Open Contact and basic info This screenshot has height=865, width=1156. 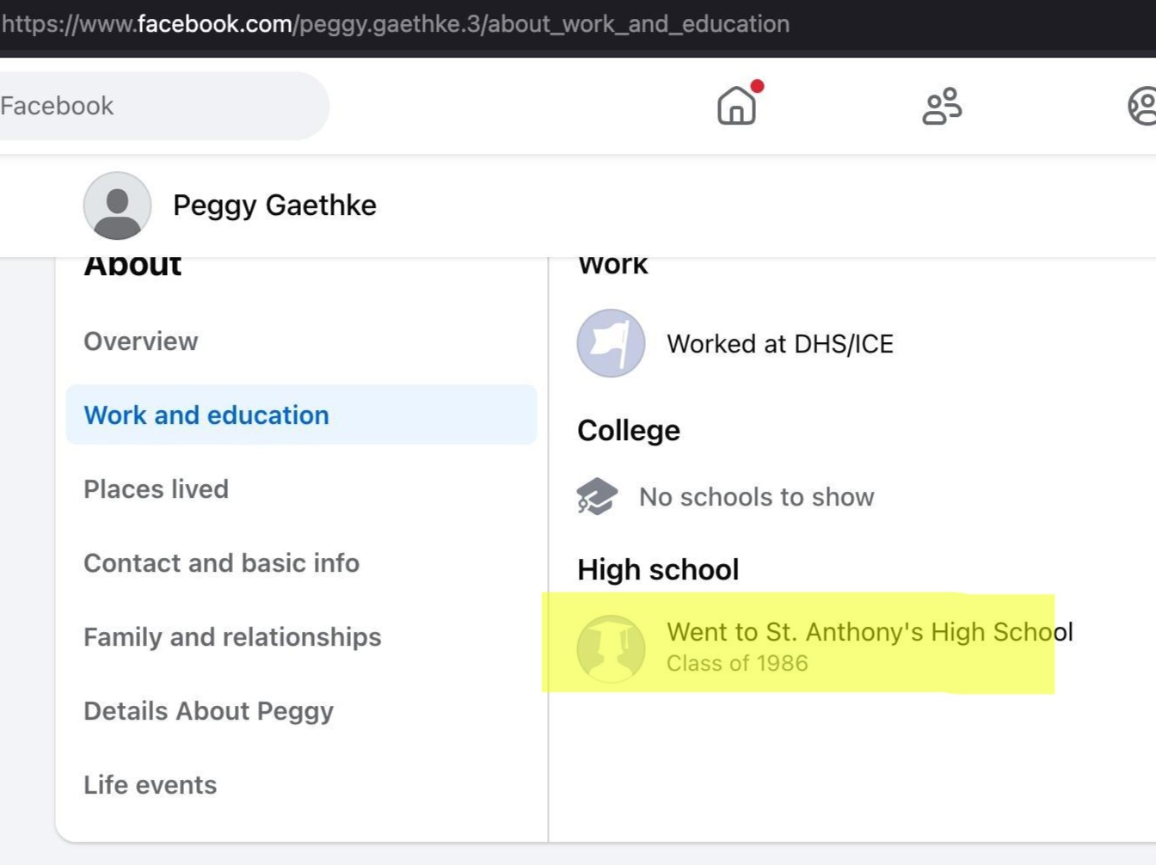point(222,563)
